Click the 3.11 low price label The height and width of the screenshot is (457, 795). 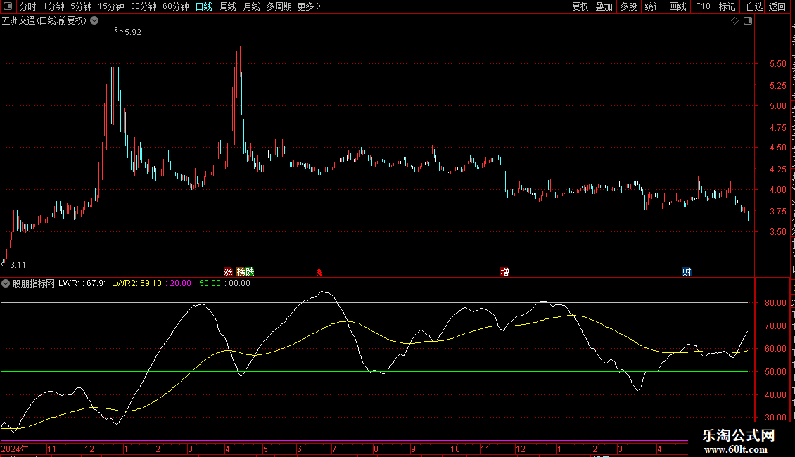tap(18, 265)
